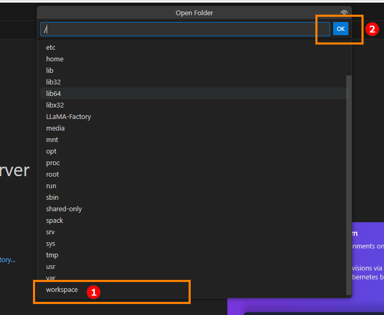Click the partially hidden link at left
The width and height of the screenshot is (384, 315).
pos(7,259)
